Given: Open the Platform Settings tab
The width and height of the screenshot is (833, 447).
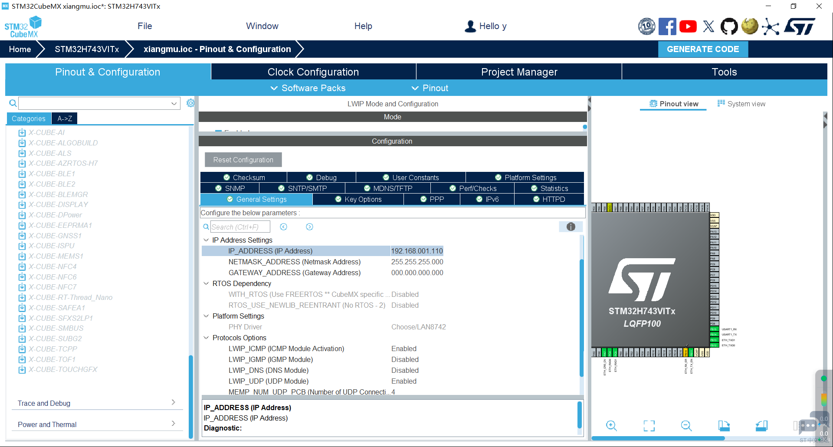Looking at the screenshot, I should click(525, 177).
